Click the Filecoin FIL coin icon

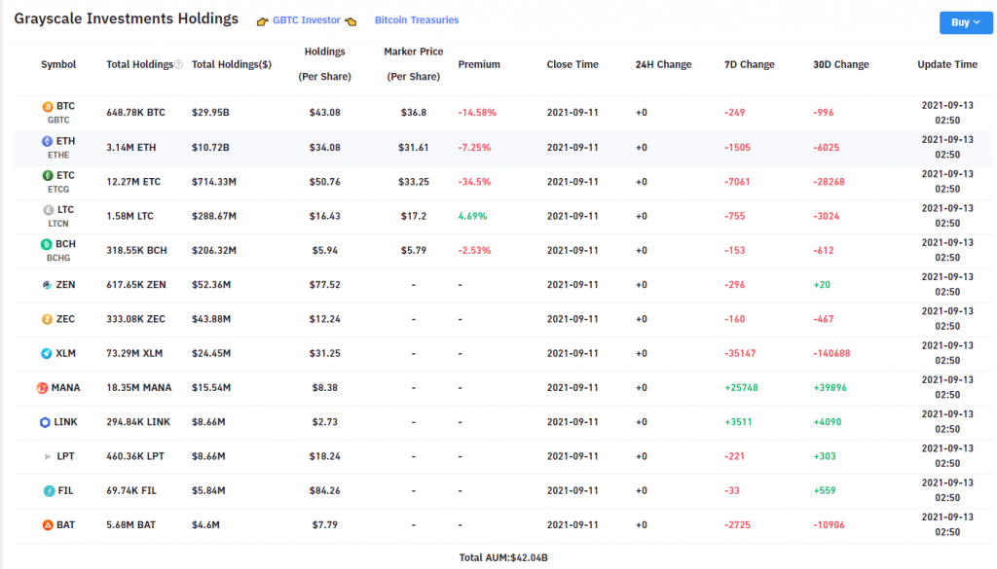tap(46, 491)
